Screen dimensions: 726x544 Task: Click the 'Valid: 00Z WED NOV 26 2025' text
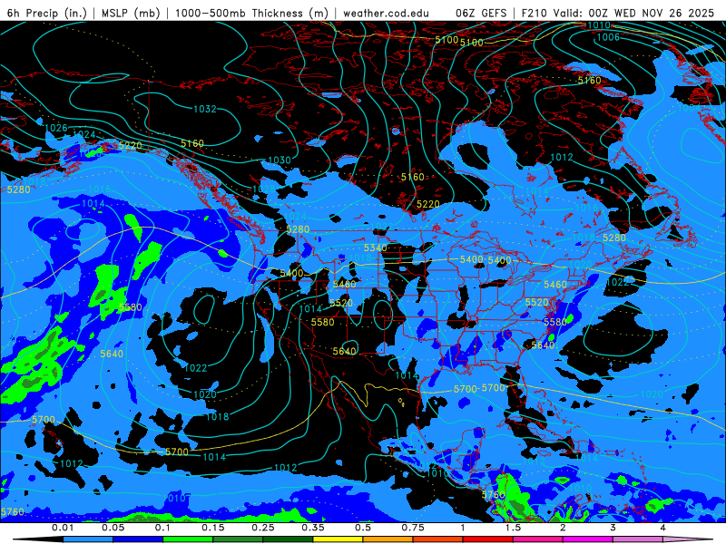click(x=633, y=13)
